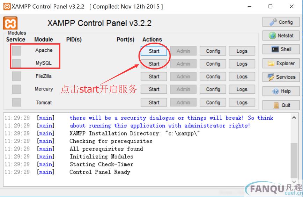Click the Apache module label

[44, 50]
